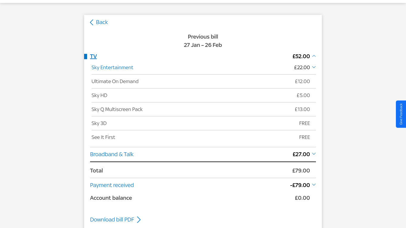406x228 pixels.
Task: Click the chevron beside Sky Entertainment price
Action: (314, 67)
